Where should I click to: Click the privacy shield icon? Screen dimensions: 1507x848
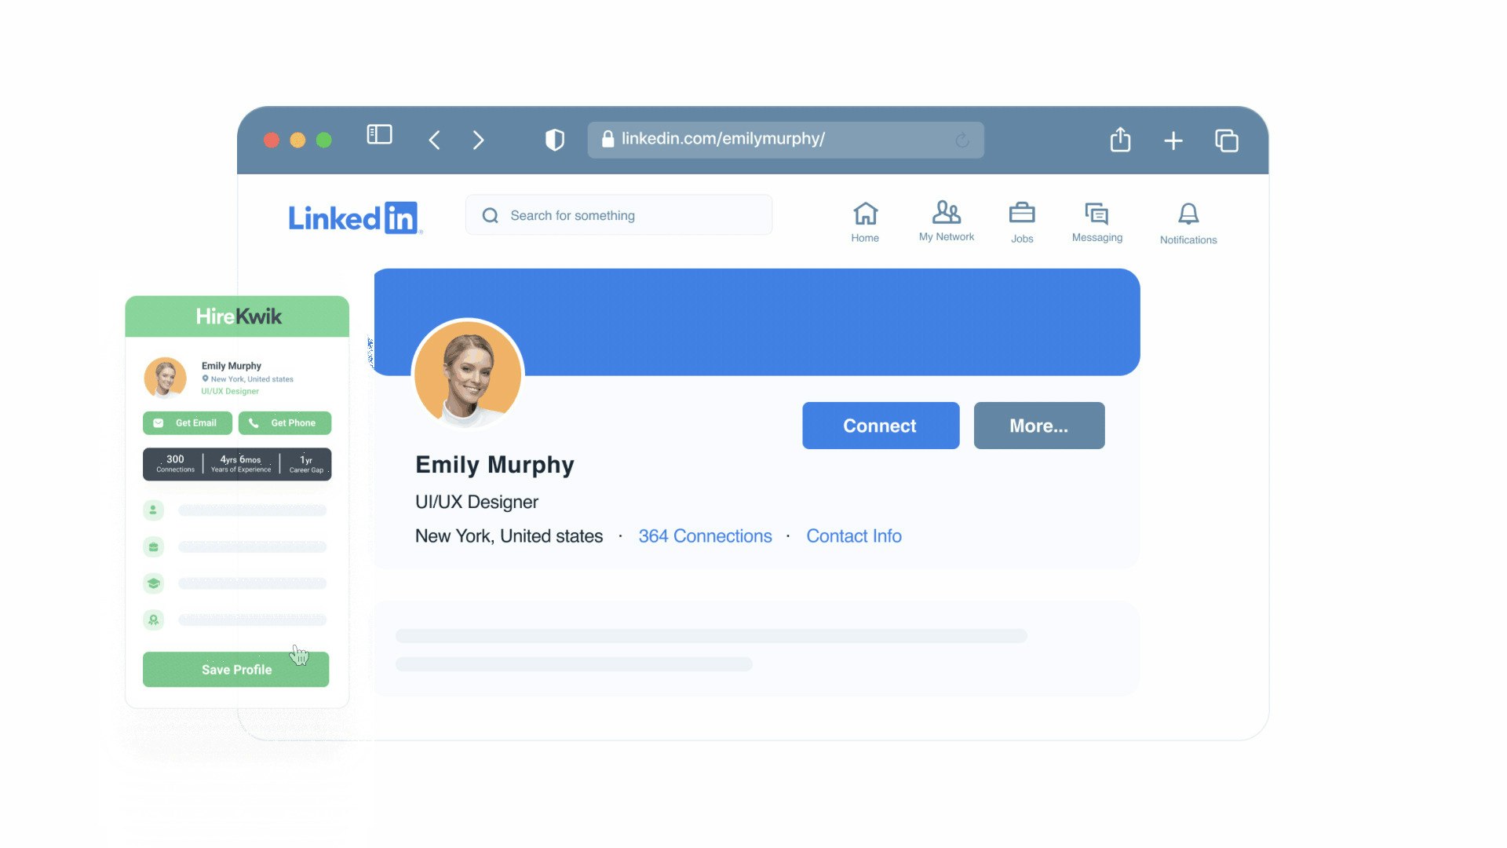pyautogui.click(x=555, y=140)
